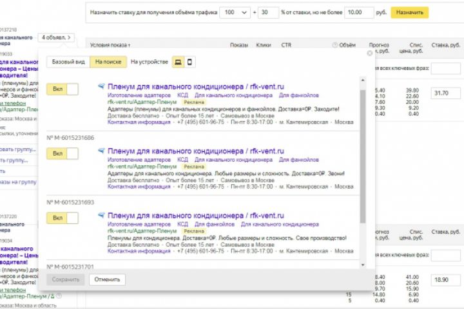Screen dimensions: 464x309
Task: Sort by the Условия показа column header
Action: [x=110, y=45]
